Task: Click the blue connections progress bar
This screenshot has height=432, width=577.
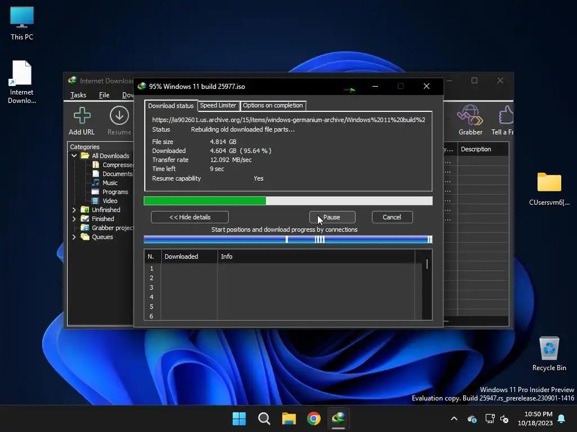Action: pyautogui.click(x=288, y=240)
